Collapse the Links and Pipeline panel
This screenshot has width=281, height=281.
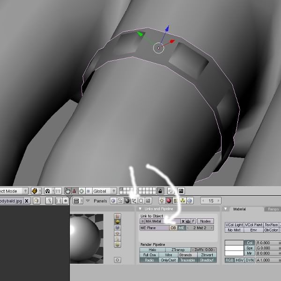coord(140,209)
